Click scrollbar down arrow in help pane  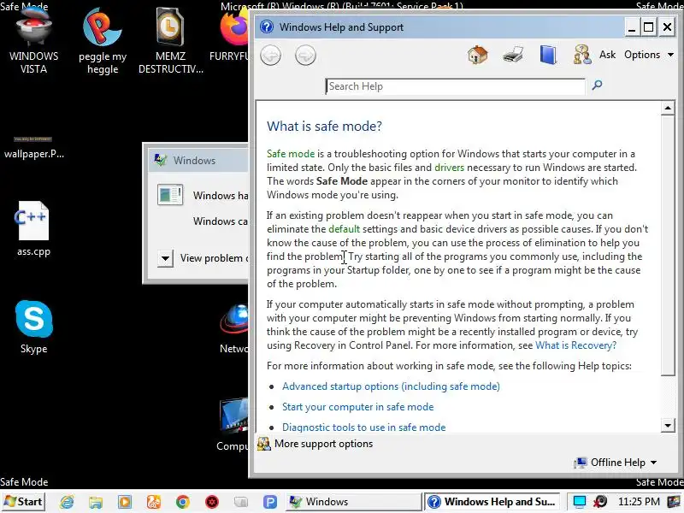click(668, 425)
